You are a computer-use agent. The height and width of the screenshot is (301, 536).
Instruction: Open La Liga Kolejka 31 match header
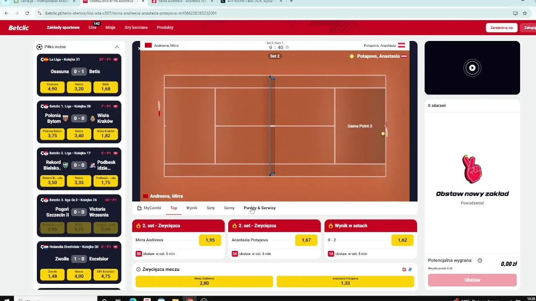(64, 59)
